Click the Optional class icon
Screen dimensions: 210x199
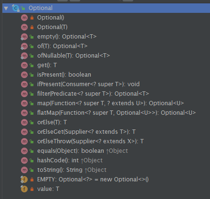click(16, 8)
